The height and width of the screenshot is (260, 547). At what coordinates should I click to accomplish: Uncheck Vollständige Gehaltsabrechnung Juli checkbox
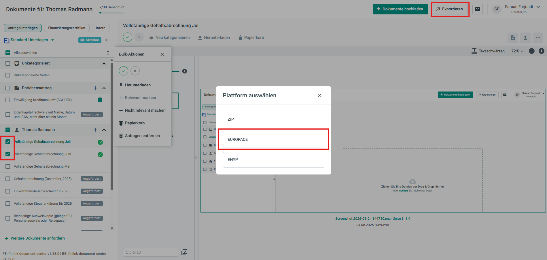[8, 142]
